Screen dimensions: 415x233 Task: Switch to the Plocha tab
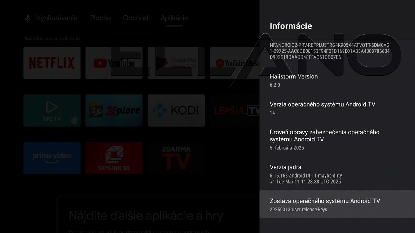tap(100, 18)
